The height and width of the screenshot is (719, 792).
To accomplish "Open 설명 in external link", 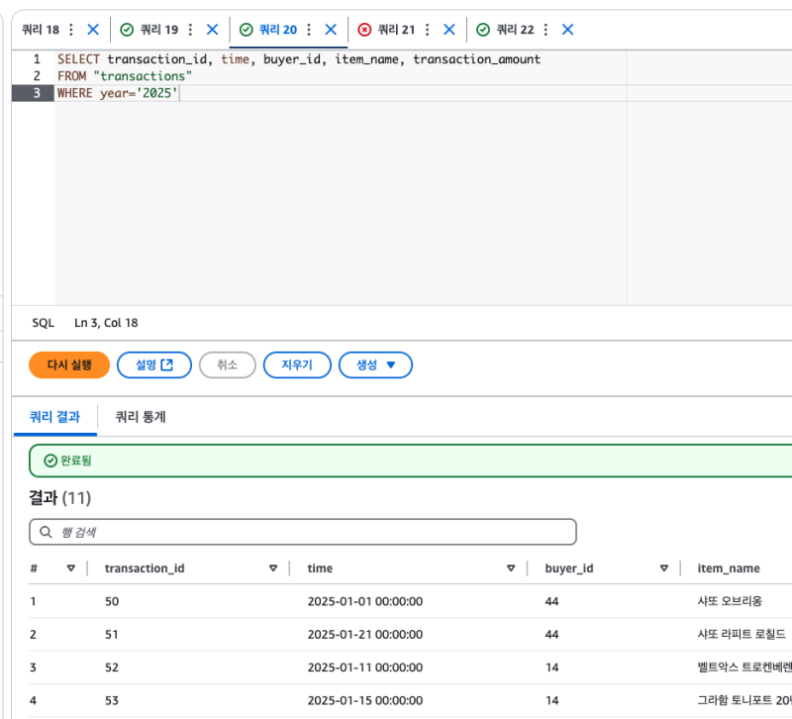I will click(x=154, y=364).
